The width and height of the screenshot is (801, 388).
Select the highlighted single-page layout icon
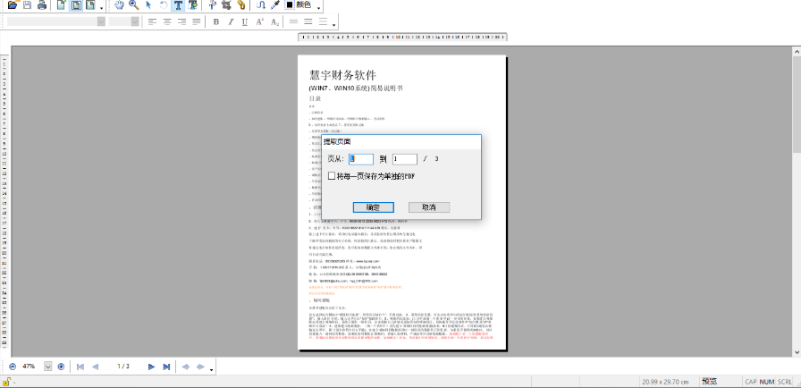76,5
